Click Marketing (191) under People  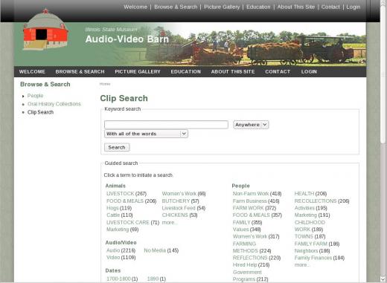(312, 215)
